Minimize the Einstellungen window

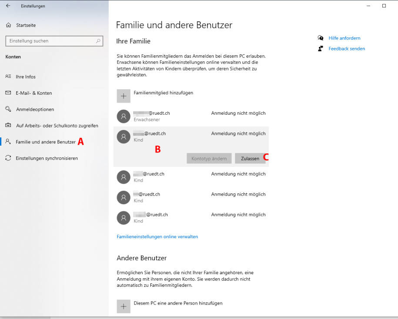click(368, 6)
